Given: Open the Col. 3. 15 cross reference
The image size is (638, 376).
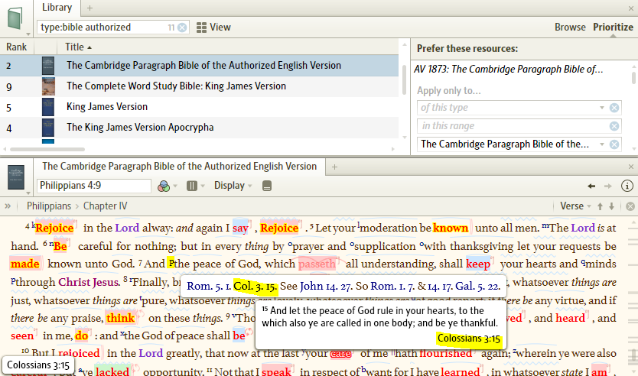Looking at the screenshot, I should (x=255, y=286).
